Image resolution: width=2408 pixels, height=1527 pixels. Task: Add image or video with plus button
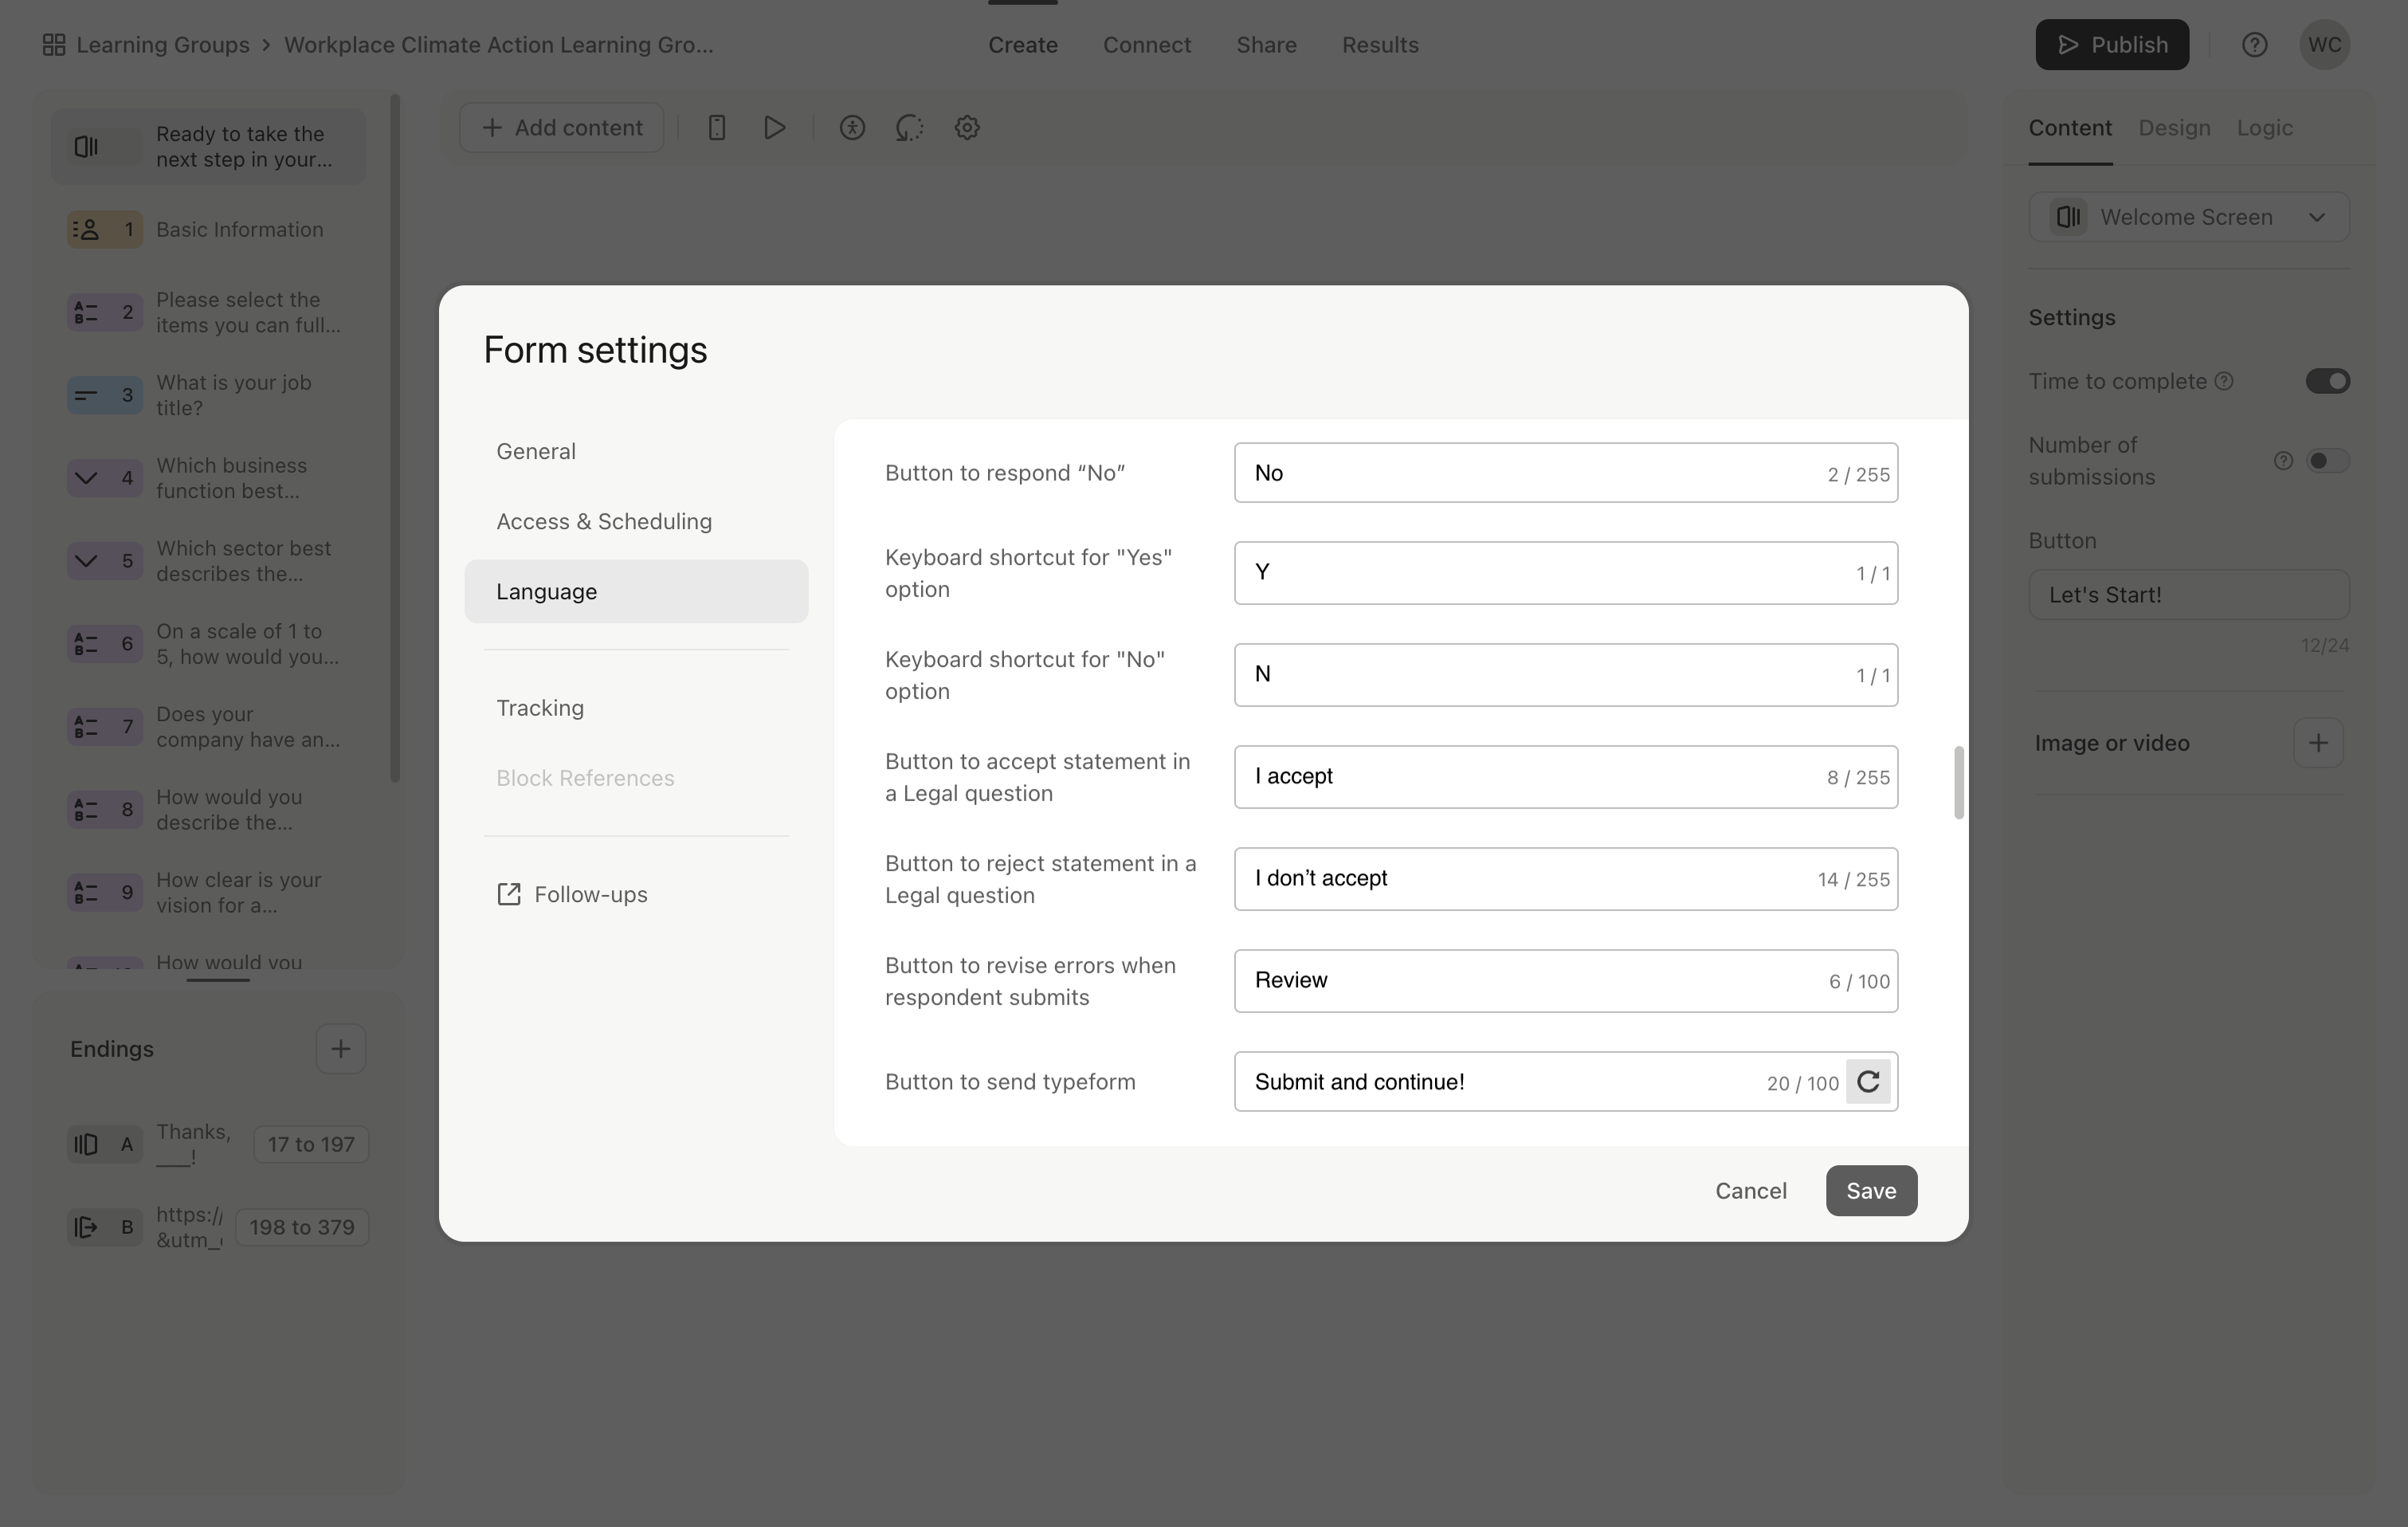(2318, 743)
